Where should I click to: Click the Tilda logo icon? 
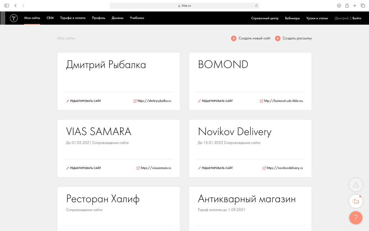(14, 18)
